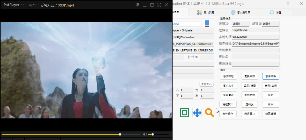Click the orange magnifier finder icon
306x140 pixels.
click(x=209, y=113)
